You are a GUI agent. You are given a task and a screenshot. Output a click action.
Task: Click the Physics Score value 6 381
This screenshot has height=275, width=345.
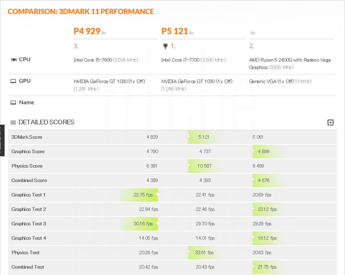152,166
